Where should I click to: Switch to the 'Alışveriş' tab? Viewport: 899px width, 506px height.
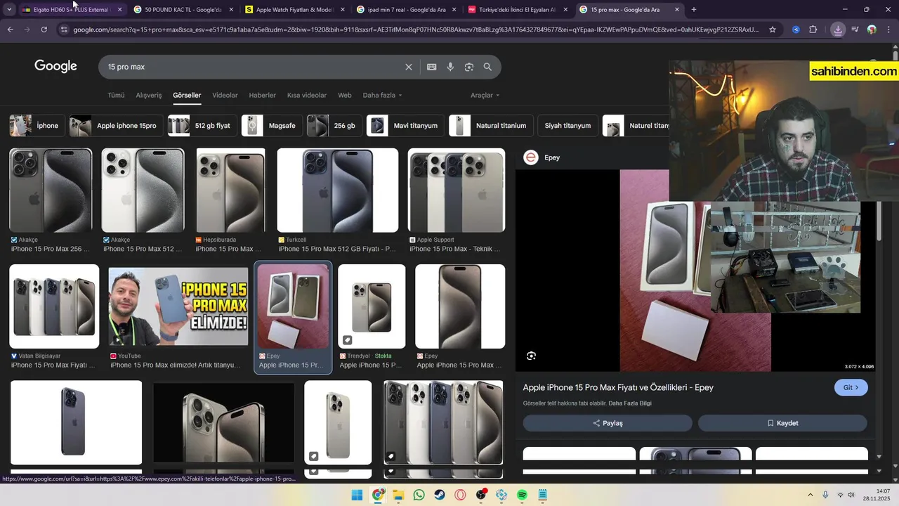pyautogui.click(x=149, y=95)
